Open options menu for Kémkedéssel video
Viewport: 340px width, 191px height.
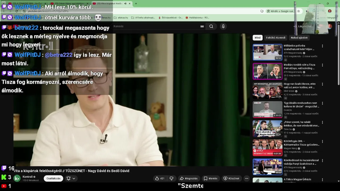(x=322, y=160)
